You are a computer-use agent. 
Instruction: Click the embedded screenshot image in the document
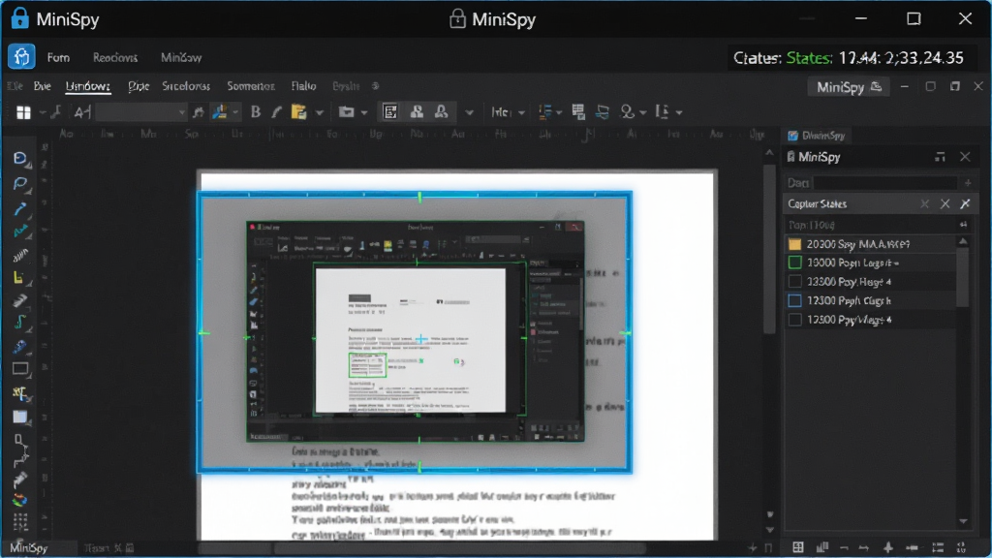click(415, 331)
